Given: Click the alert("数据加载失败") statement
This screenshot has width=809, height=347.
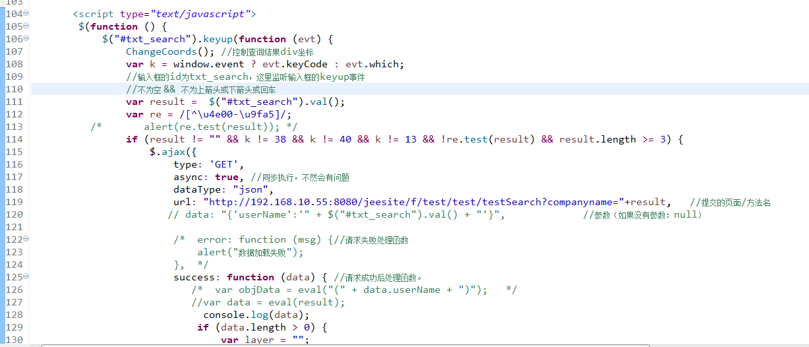Looking at the screenshot, I should click(x=251, y=252).
